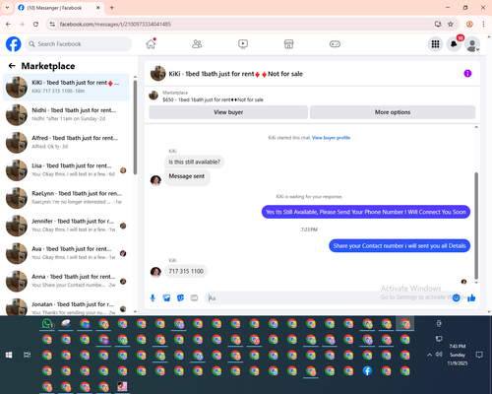Open the Jennifer conversation
The width and height of the screenshot is (492, 394).
coord(66,226)
